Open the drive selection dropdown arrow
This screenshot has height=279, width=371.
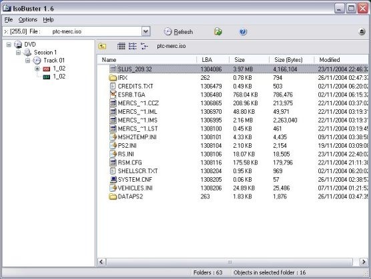pos(146,31)
